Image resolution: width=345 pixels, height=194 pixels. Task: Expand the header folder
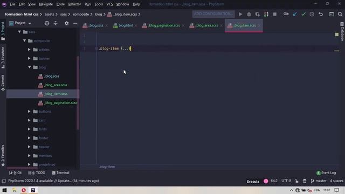click(29, 147)
